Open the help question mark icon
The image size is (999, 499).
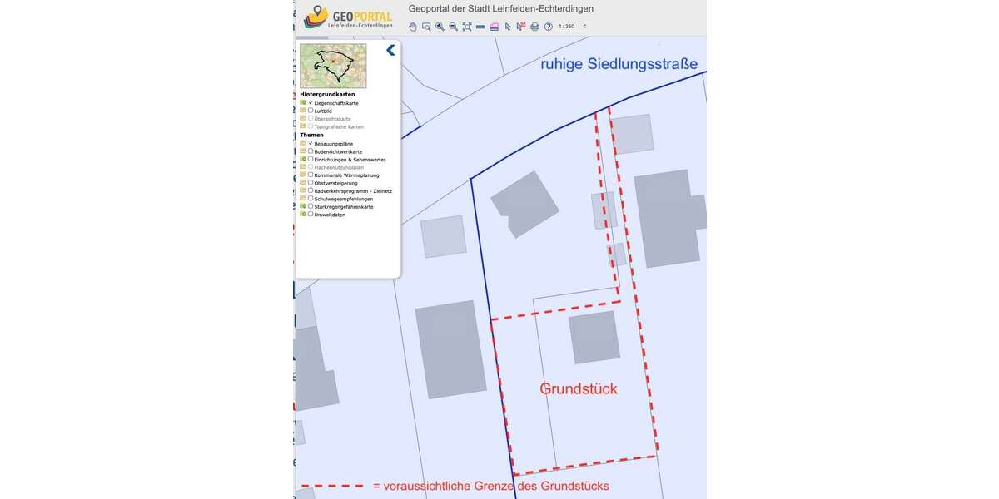(549, 27)
